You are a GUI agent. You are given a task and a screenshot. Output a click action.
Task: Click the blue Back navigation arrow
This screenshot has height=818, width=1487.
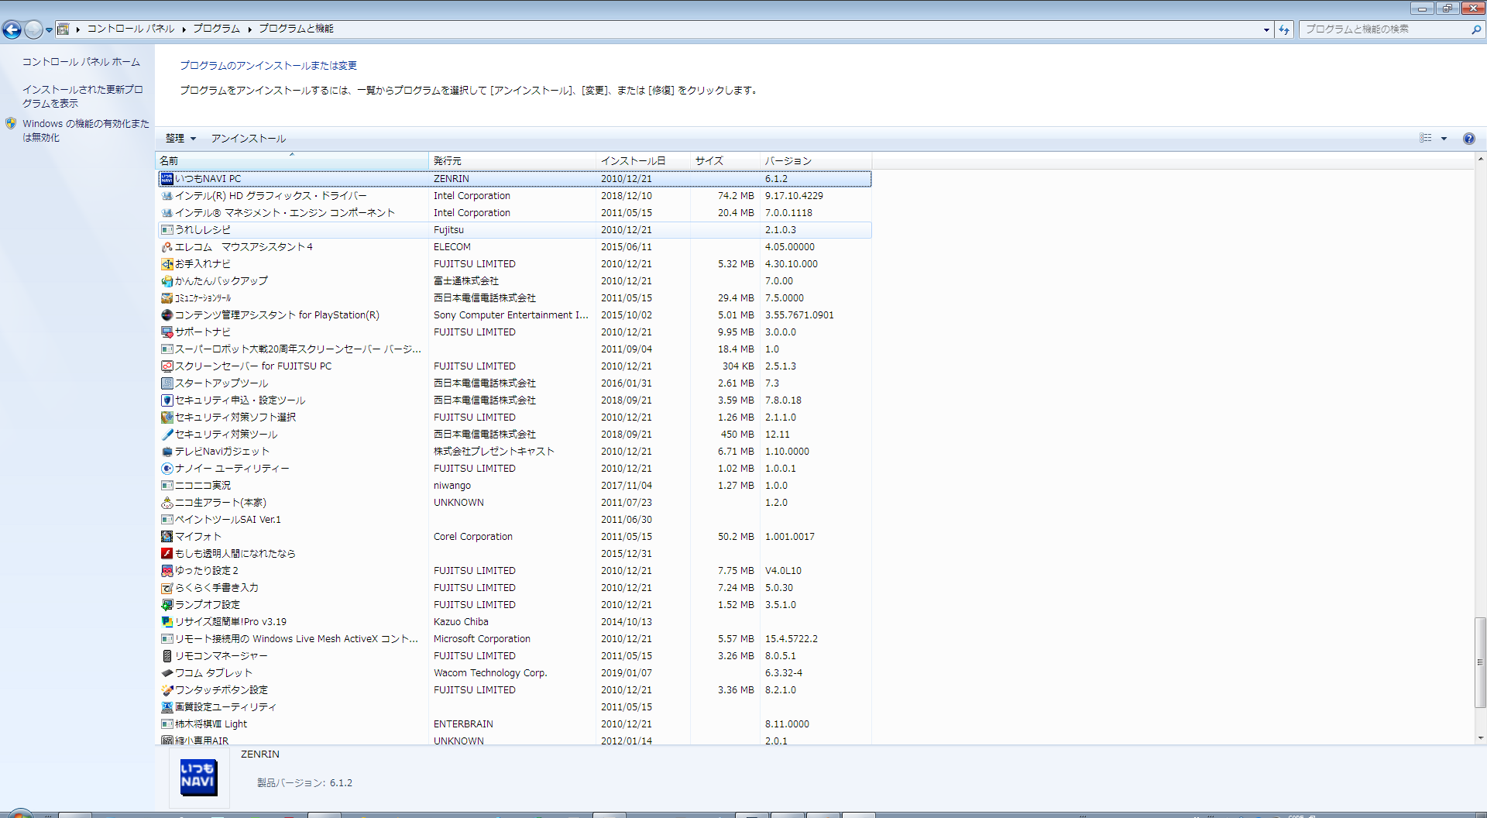pyautogui.click(x=12, y=29)
